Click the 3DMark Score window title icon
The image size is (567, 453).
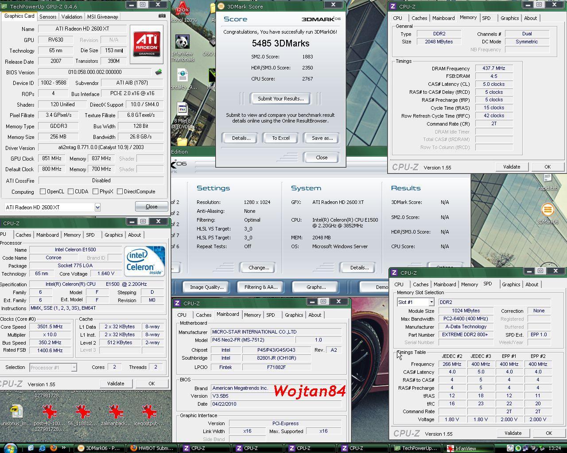pyautogui.click(x=221, y=6)
